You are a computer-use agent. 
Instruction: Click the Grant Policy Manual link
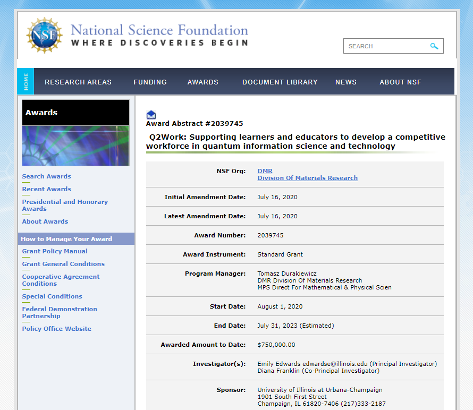[x=55, y=251]
